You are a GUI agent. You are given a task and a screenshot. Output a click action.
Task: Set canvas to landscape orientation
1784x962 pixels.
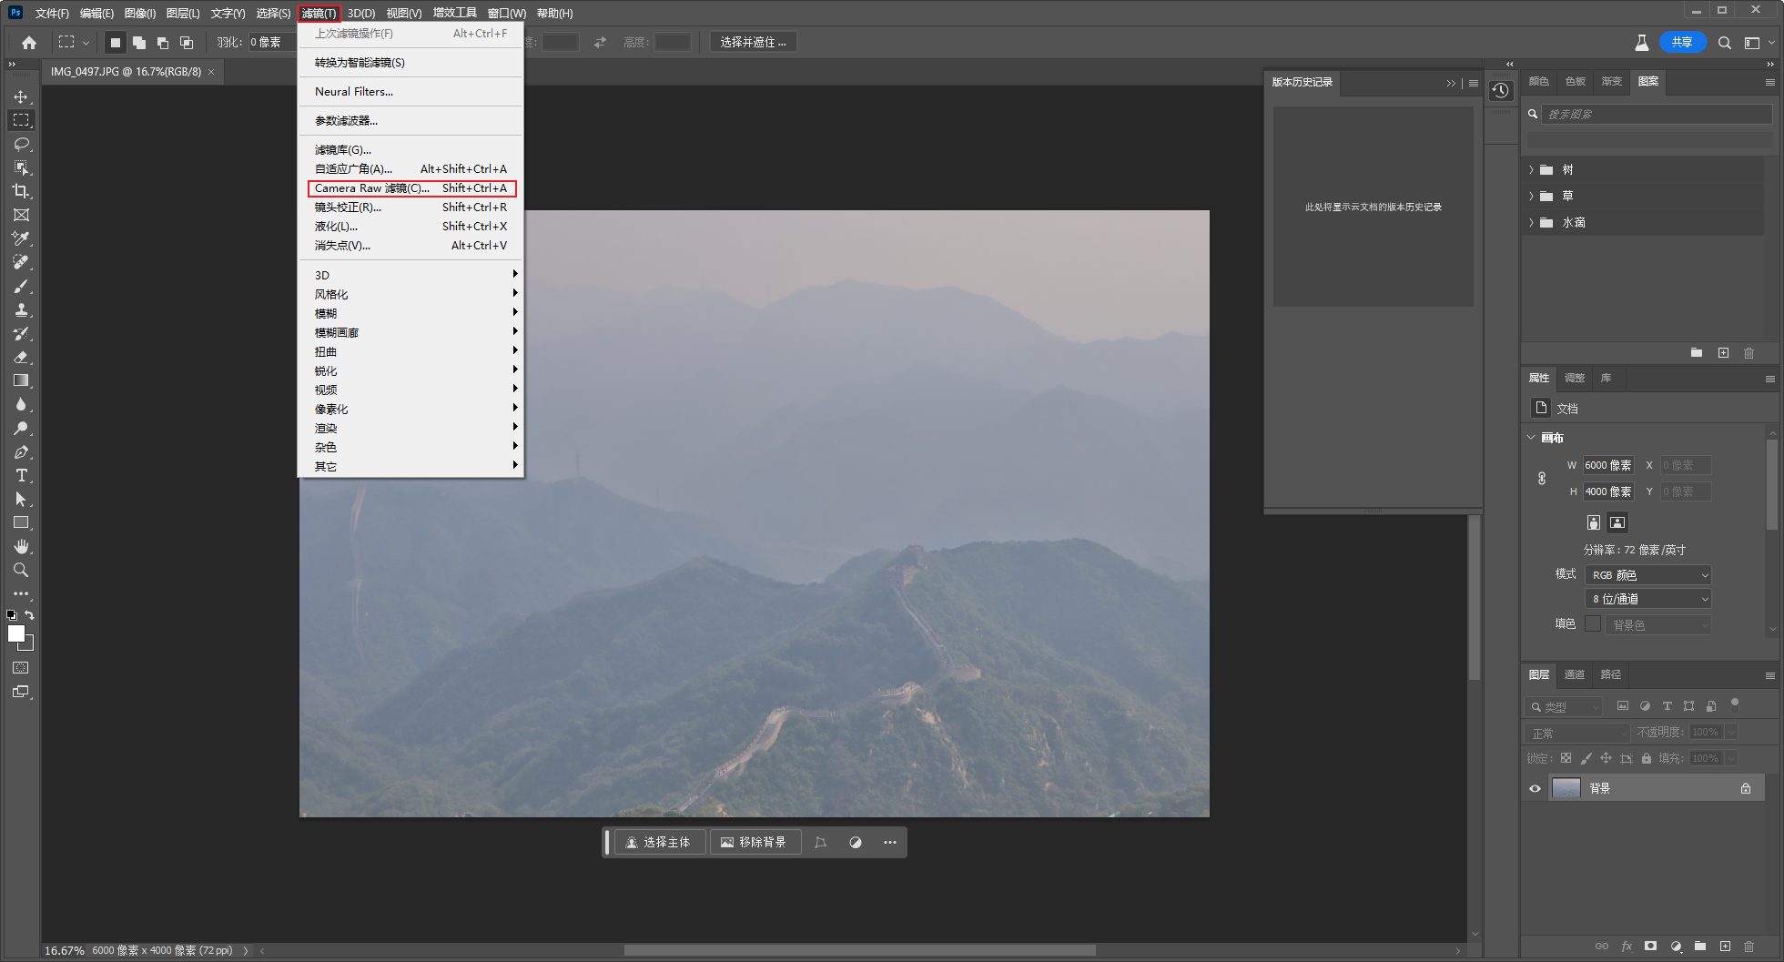click(1617, 522)
